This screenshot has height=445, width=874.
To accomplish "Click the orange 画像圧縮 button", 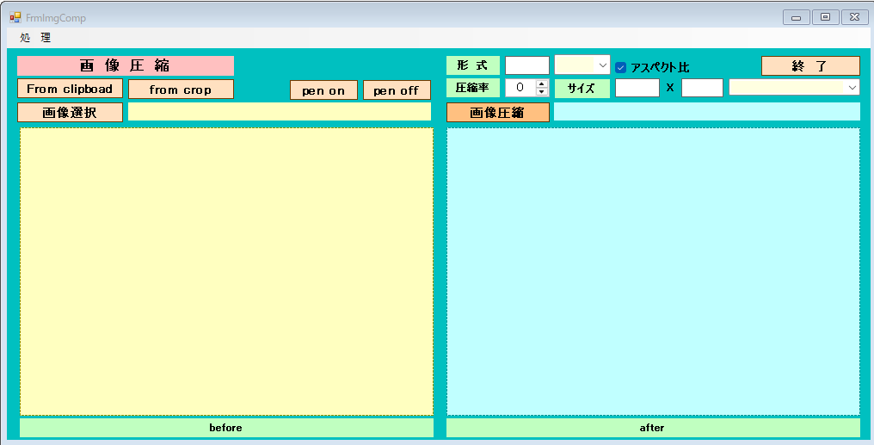I will pyautogui.click(x=497, y=112).
